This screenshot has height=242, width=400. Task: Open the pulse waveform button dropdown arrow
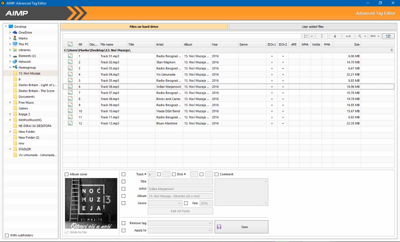(366, 36)
